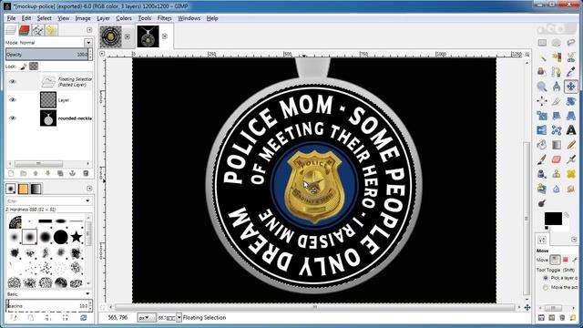Open the Windows menu
Image resolution: width=583 pixels, height=328 pixels.
(189, 18)
